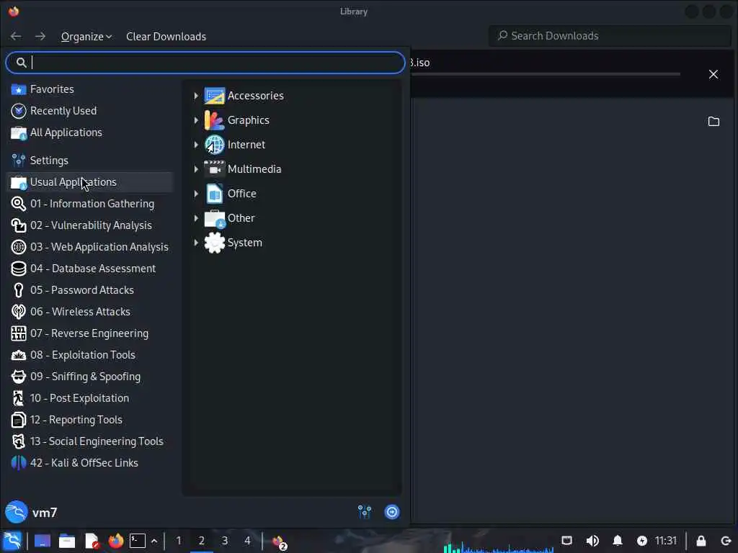Image resolution: width=738 pixels, height=553 pixels.
Task: Click the 03 - Web Application Analysis globe icon
Action: (18, 247)
